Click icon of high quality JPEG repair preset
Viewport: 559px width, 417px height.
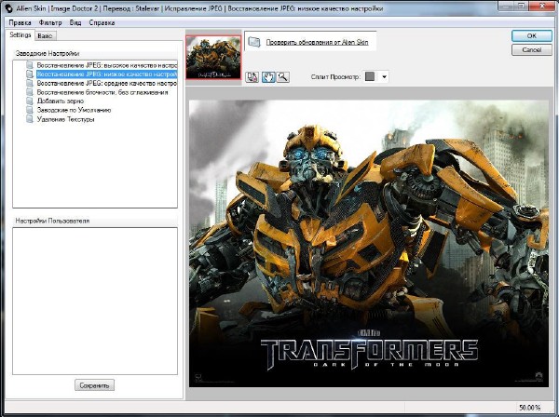click(x=31, y=66)
